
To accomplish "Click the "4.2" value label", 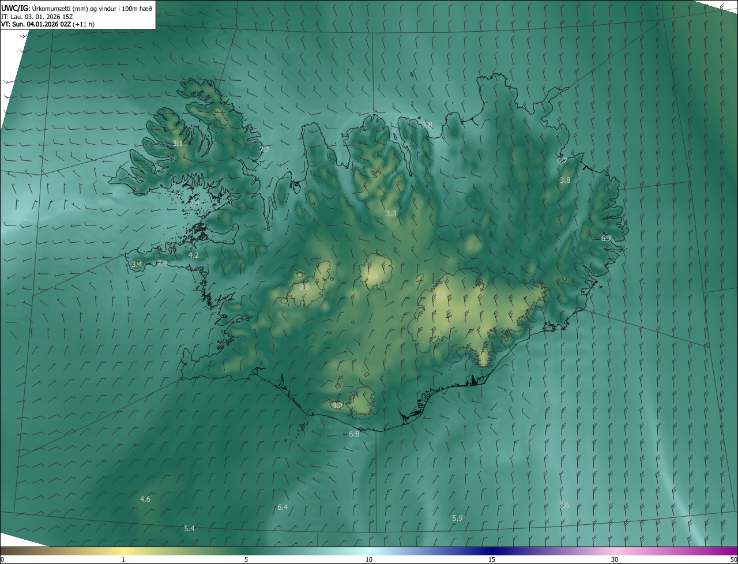I will pos(194,255).
